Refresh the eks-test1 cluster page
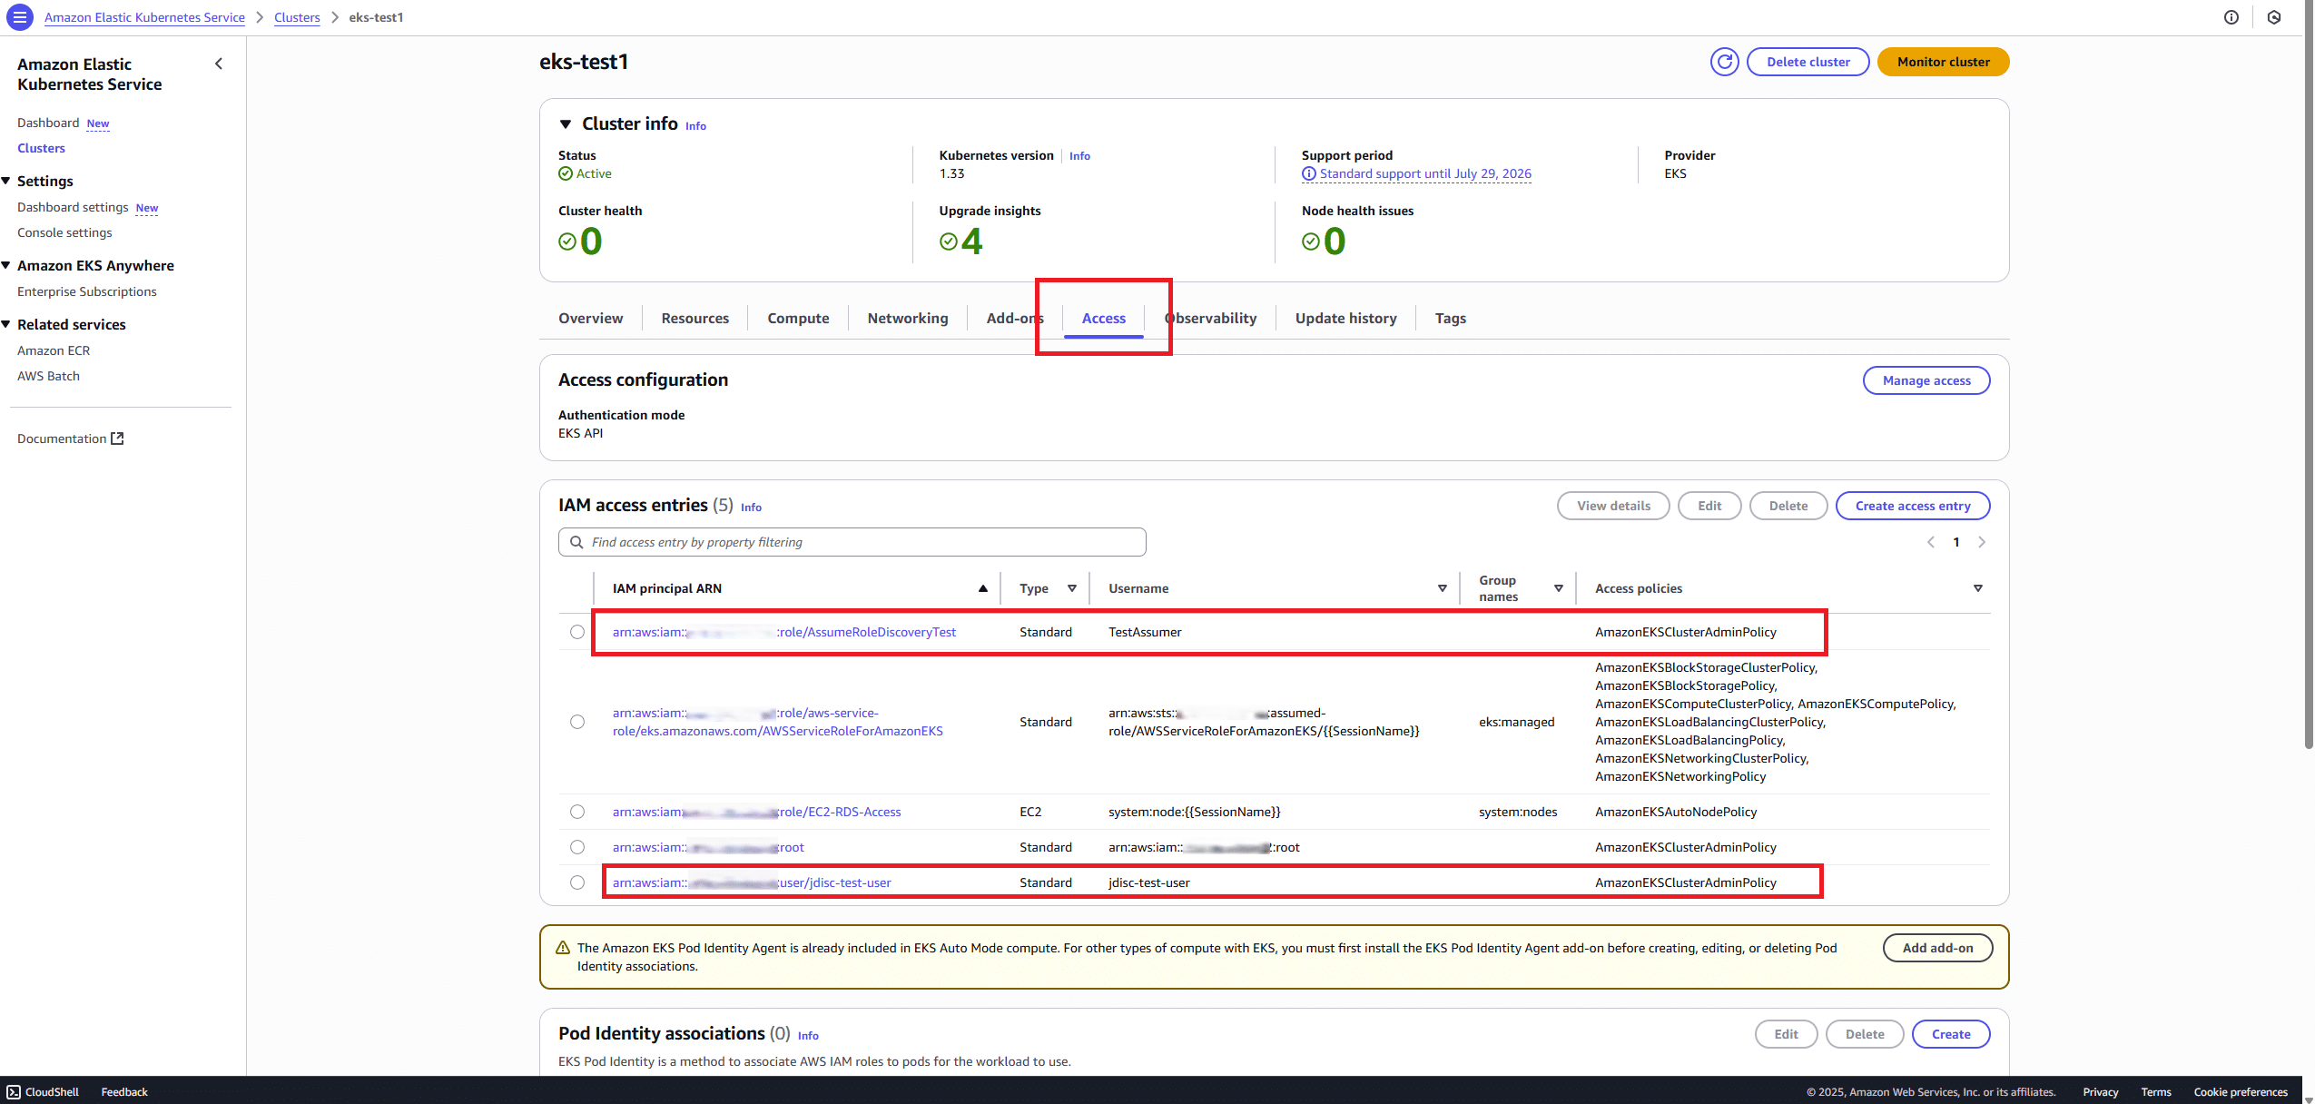Image resolution: width=2315 pixels, height=1104 pixels. (x=1724, y=61)
